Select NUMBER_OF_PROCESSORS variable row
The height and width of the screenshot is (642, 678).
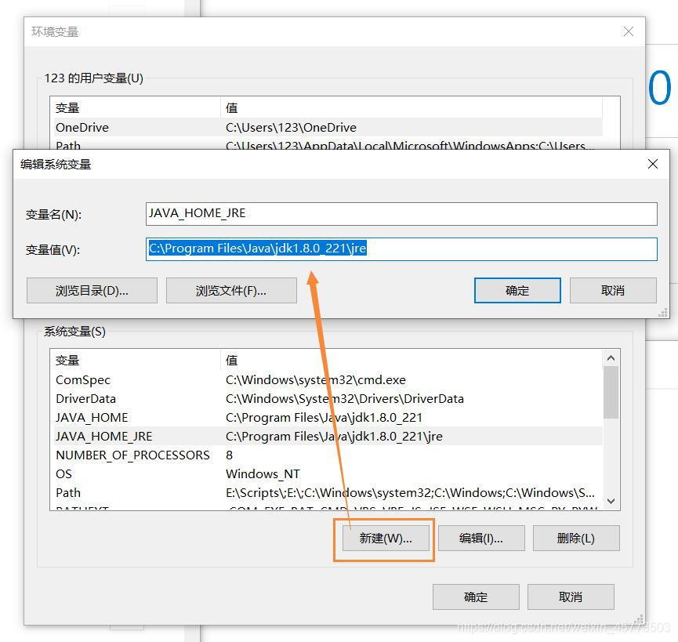pyautogui.click(x=327, y=455)
